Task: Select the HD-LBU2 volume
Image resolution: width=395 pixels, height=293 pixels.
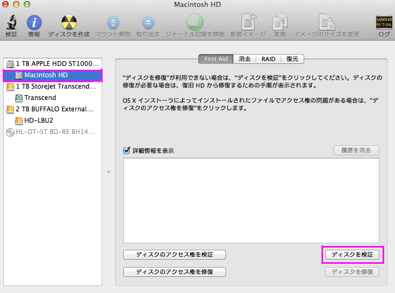Action: tap(52, 121)
